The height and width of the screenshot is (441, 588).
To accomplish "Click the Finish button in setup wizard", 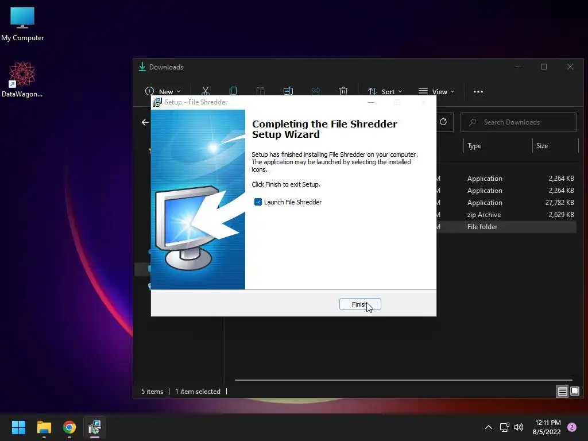I will pos(360,304).
